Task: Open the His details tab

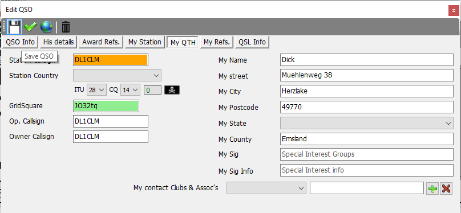Action: (x=59, y=42)
